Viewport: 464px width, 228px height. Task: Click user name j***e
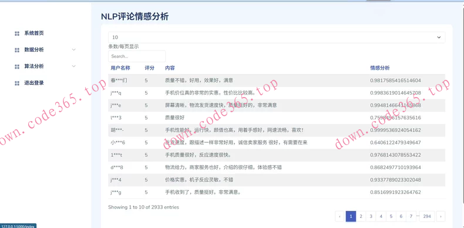click(116, 105)
